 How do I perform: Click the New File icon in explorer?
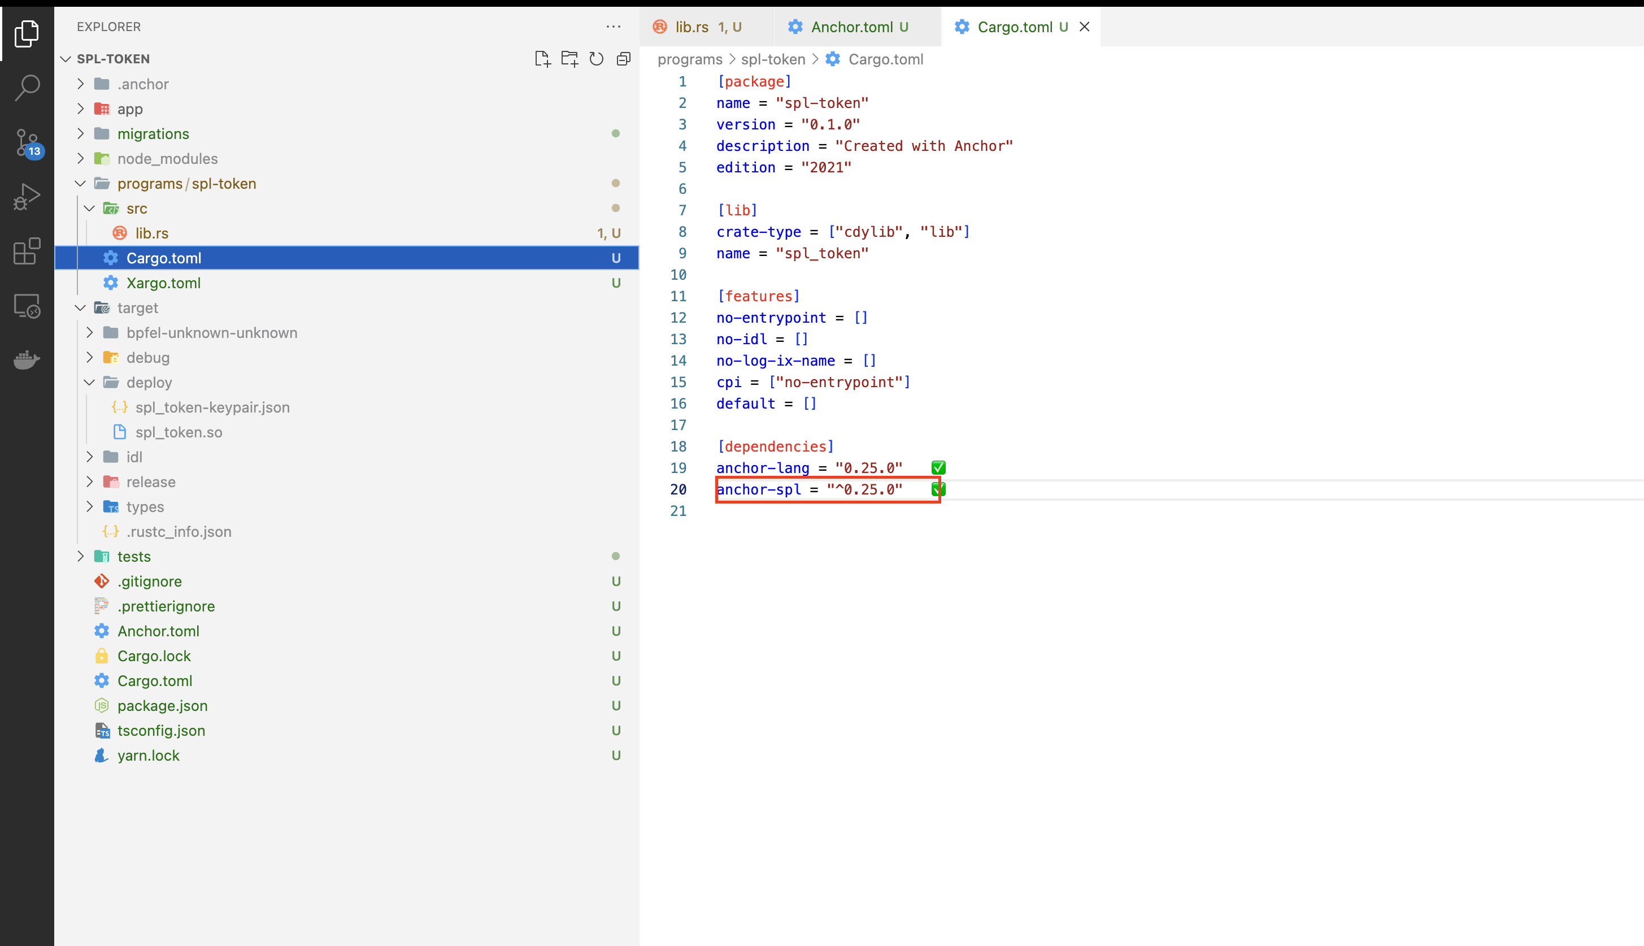pyautogui.click(x=542, y=59)
